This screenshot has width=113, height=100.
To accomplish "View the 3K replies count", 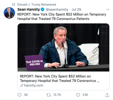I will 26,95.
